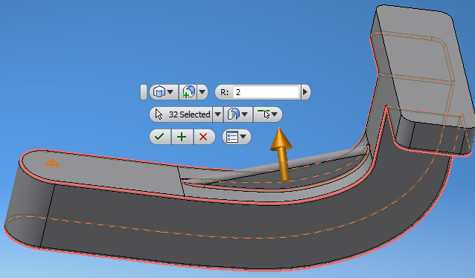Viewport: 475px width, 278px height.
Task: Expand the solid fillet type dropdown arrow
Action: coord(170,92)
